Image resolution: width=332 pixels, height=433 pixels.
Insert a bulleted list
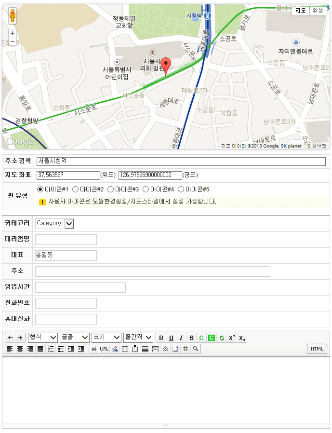click(61, 349)
